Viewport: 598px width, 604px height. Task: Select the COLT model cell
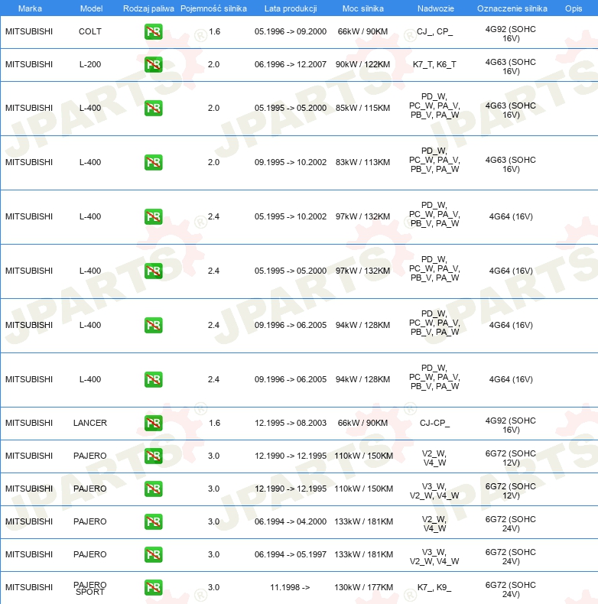pos(90,31)
